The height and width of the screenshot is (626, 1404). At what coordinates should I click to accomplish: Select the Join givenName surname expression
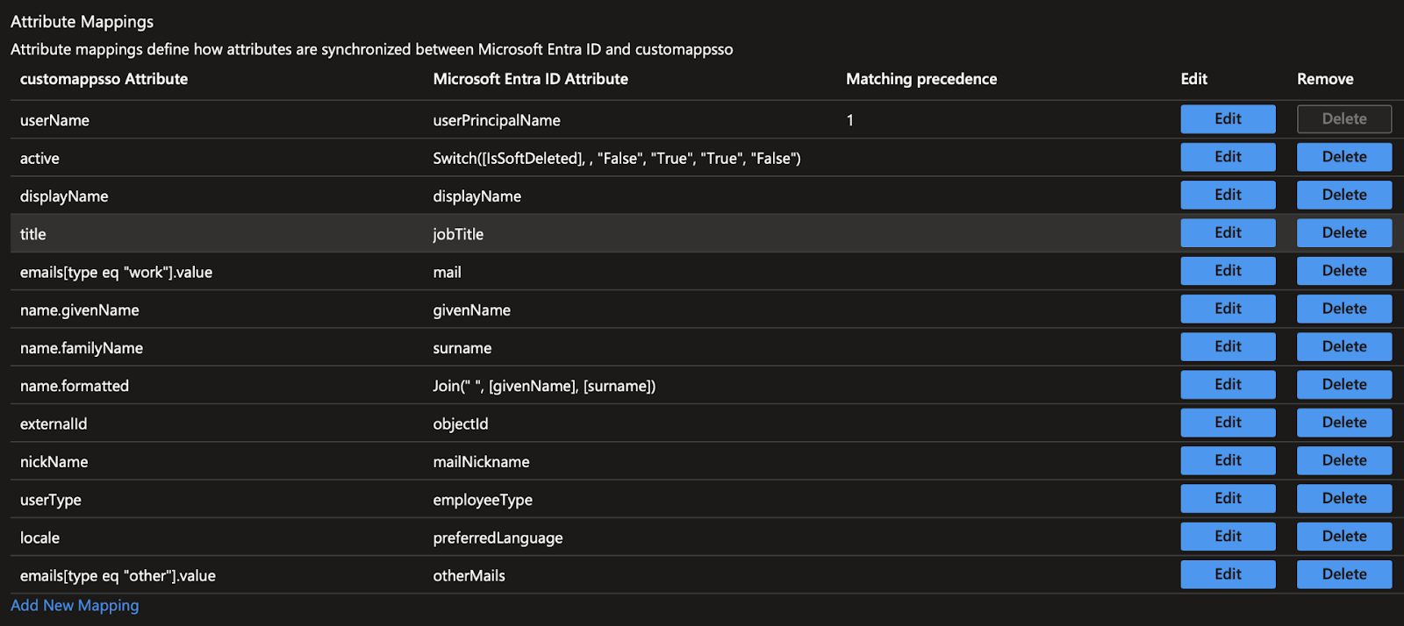tap(544, 386)
